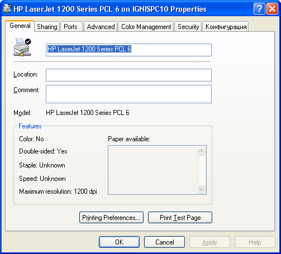Switch to the Security tab
This screenshot has height=254, width=281.
(188, 27)
